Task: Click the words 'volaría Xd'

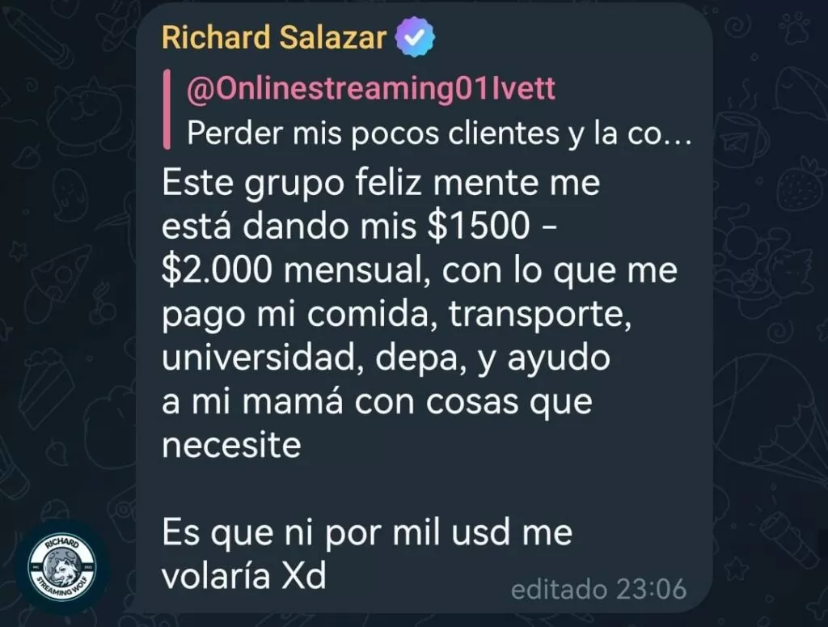Action: point(244,576)
